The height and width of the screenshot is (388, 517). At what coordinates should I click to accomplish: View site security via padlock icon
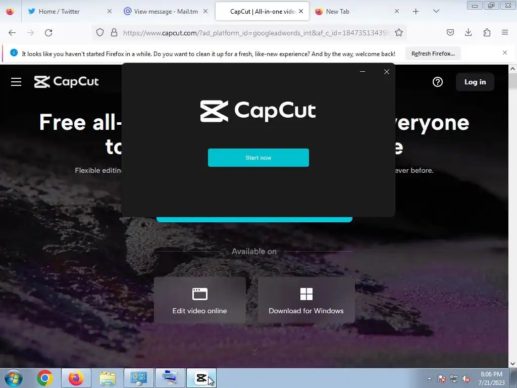click(x=114, y=32)
